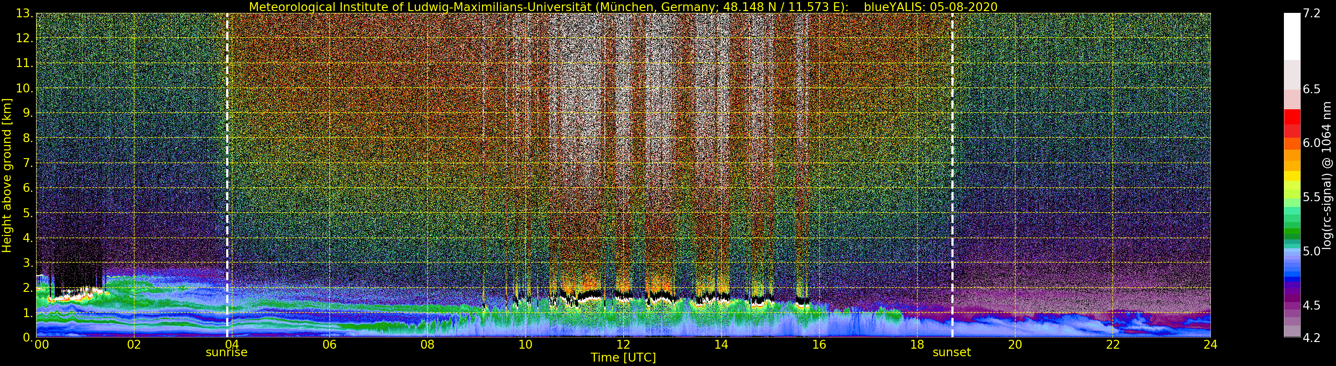Click the colorbar value '4.2'

1312,338
